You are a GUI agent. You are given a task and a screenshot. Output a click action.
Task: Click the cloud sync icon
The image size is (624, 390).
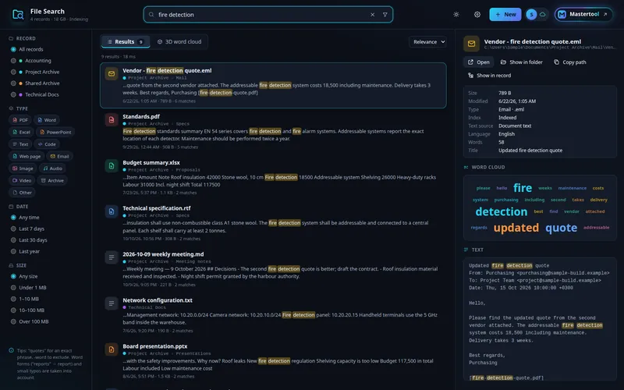click(x=542, y=14)
